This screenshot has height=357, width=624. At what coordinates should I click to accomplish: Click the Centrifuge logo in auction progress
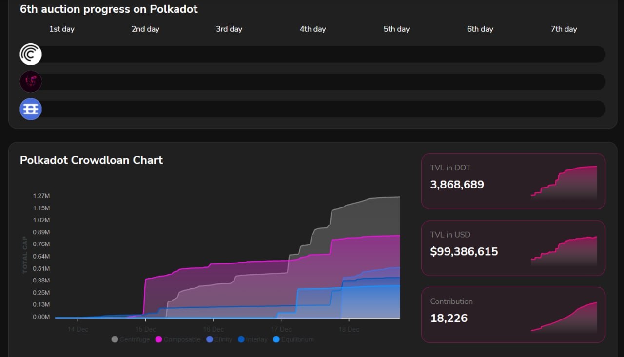click(31, 54)
